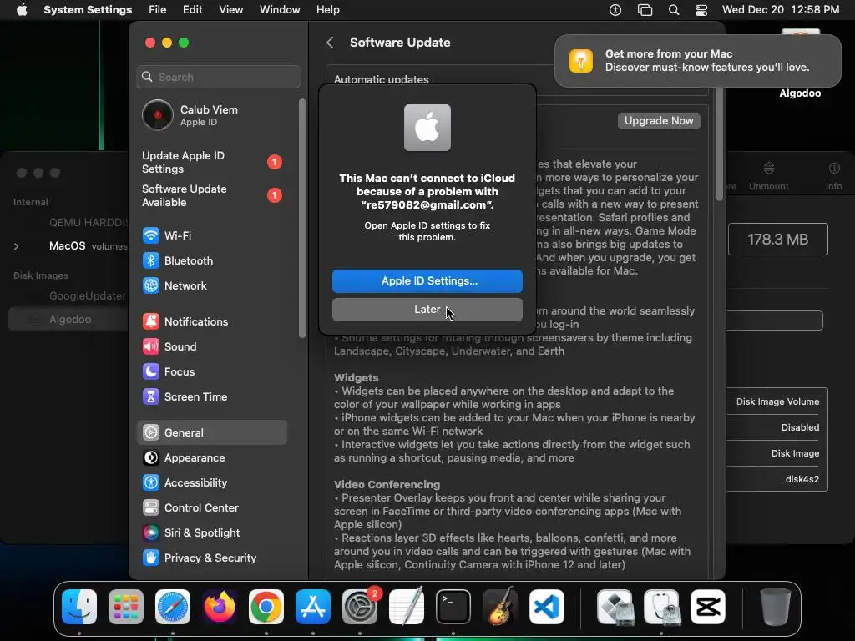Open the System Settings app menu
The width and height of the screenshot is (855, 641).
point(88,10)
